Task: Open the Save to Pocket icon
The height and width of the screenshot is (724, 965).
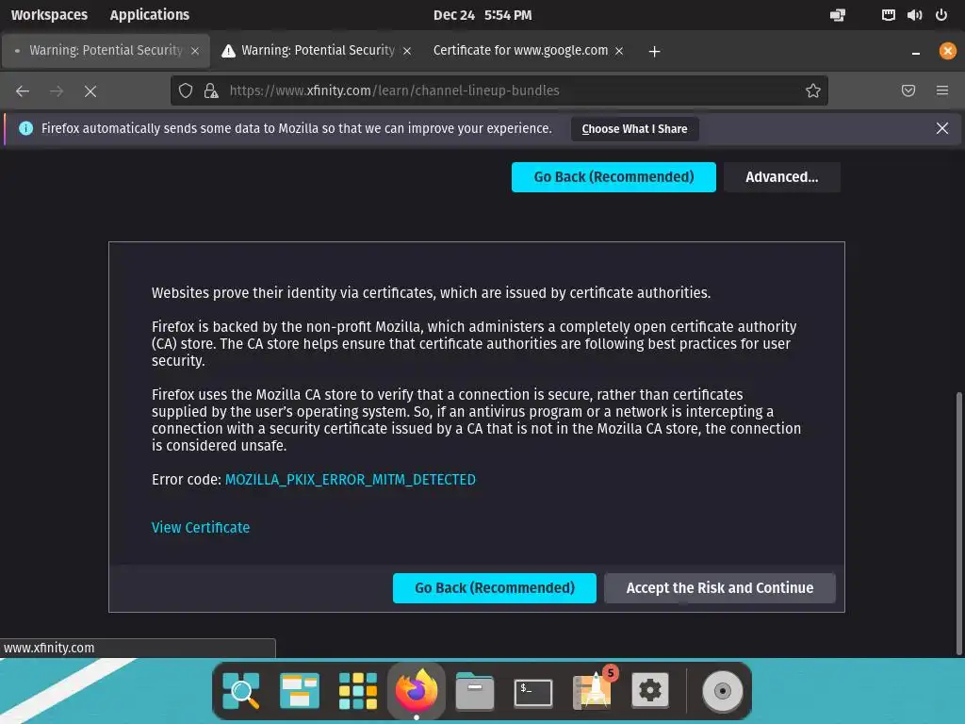Action: 908,91
